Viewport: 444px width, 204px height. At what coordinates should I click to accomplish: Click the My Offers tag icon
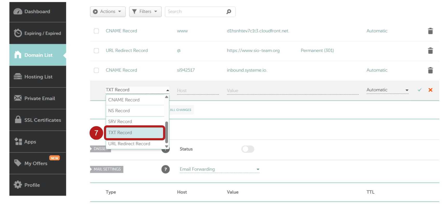pos(18,163)
